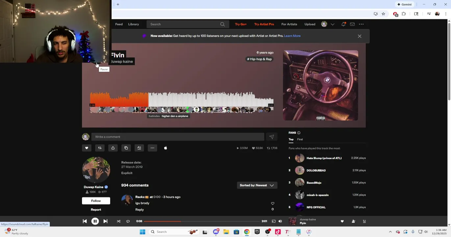Send the comment with the arrow icon
The width and height of the screenshot is (451, 237).
tap(271, 137)
